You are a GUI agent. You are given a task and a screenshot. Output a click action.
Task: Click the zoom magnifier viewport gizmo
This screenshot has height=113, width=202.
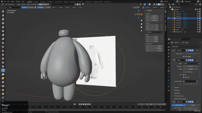click(x=141, y=20)
